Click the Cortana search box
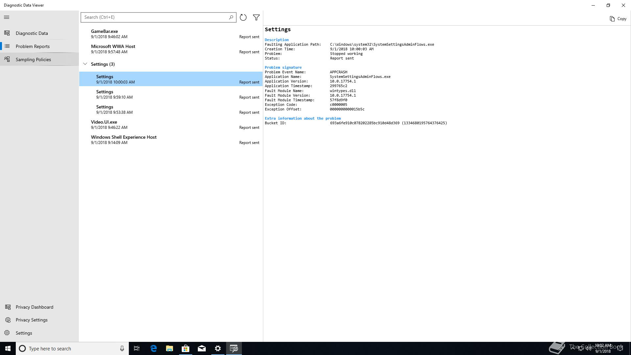631x355 pixels. [x=72, y=348]
